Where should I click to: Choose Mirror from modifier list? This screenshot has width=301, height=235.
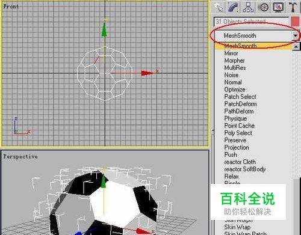pyautogui.click(x=231, y=53)
